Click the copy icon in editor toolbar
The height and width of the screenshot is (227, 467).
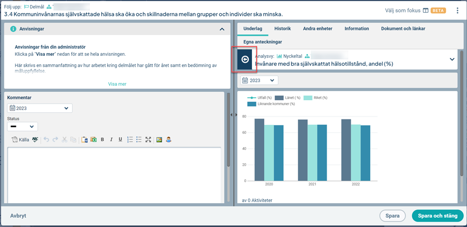coord(73,139)
